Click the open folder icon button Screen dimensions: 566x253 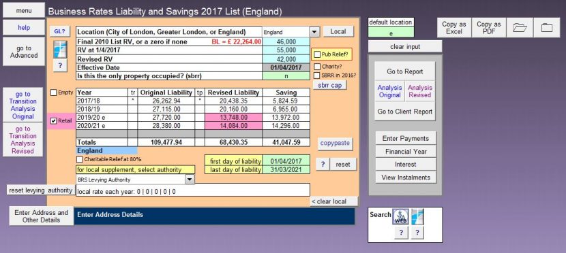[x=520, y=28]
